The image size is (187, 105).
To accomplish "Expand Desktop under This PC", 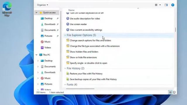I will (38, 61).
